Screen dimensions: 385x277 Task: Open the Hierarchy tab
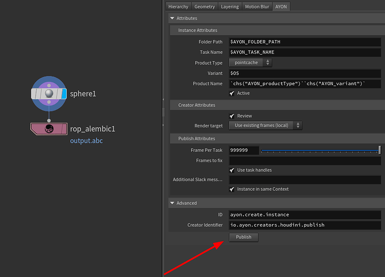179,7
